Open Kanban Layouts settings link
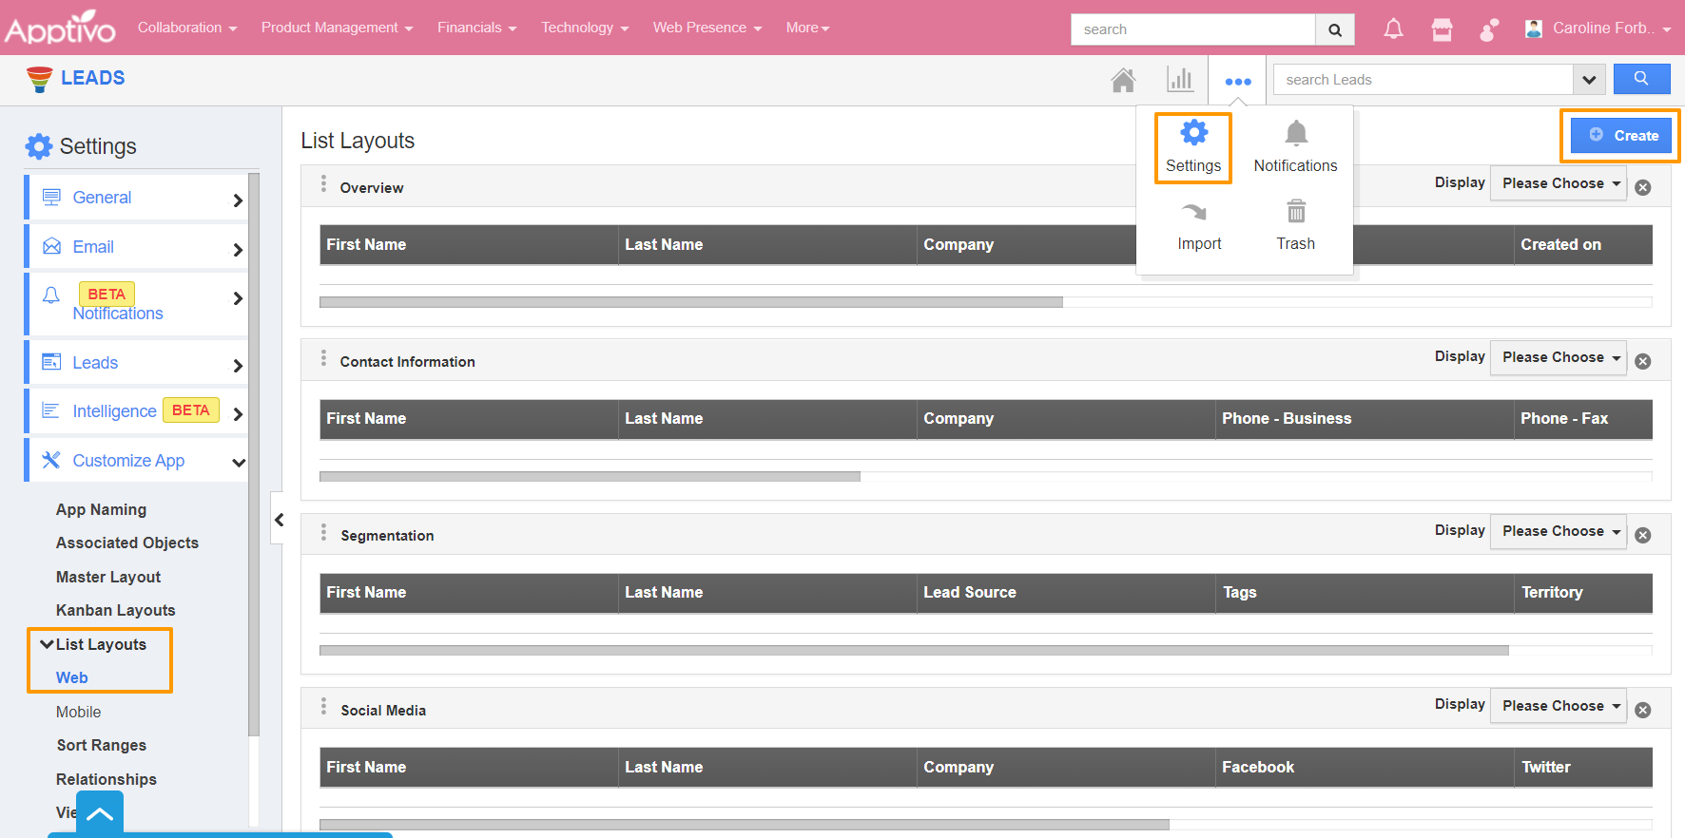The image size is (1685, 838). tap(115, 610)
